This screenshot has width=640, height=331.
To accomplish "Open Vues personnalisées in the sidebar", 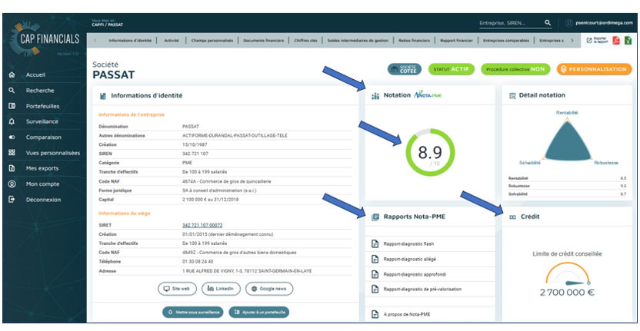I will 53,153.
